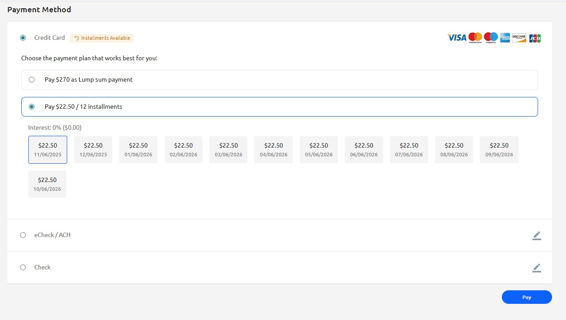Click the 11/06/2025 installment tile

point(48,149)
